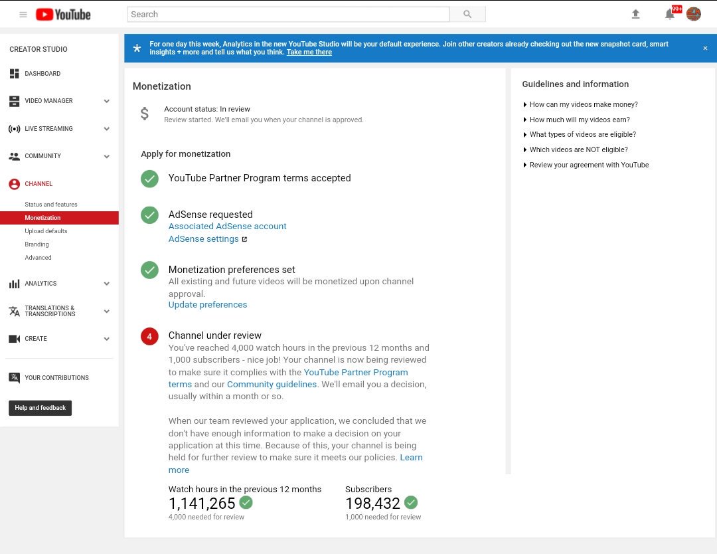717x554 pixels.
Task: Go to the YouTube home logo
Action: tap(63, 15)
